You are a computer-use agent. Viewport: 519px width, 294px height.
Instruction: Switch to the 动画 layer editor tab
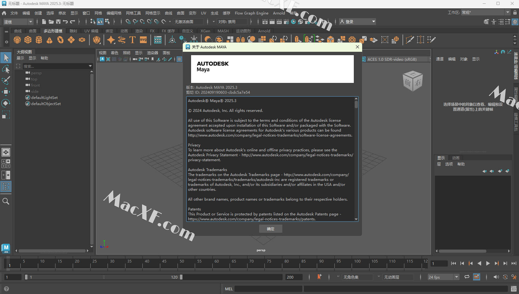[456, 158]
